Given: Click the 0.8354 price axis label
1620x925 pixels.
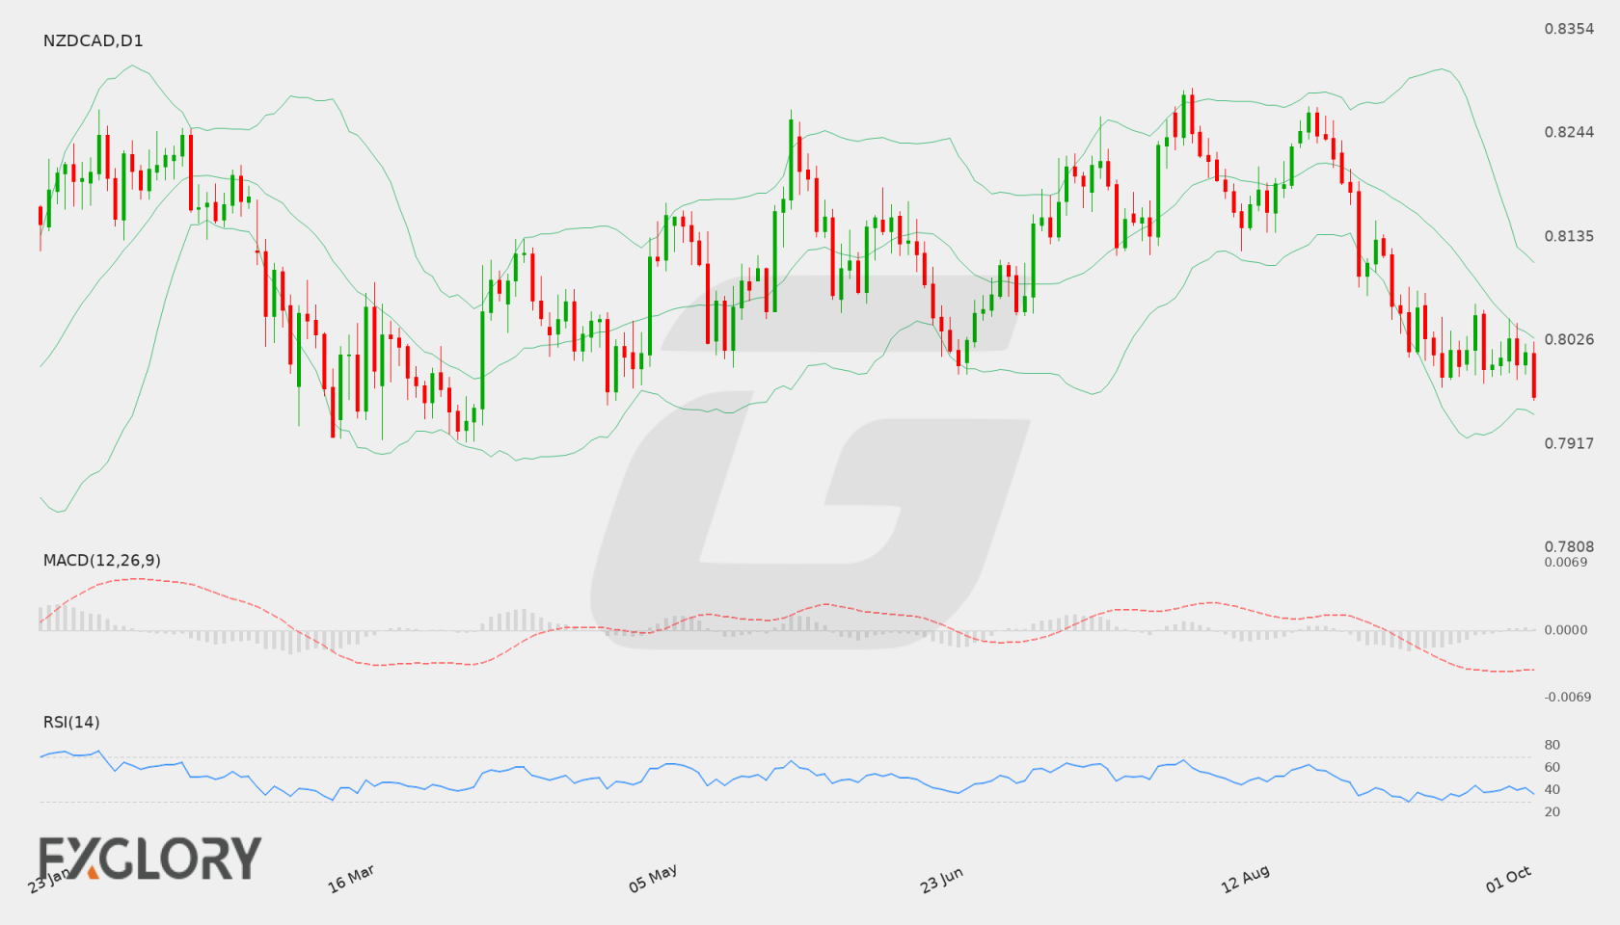Looking at the screenshot, I should point(1569,29).
